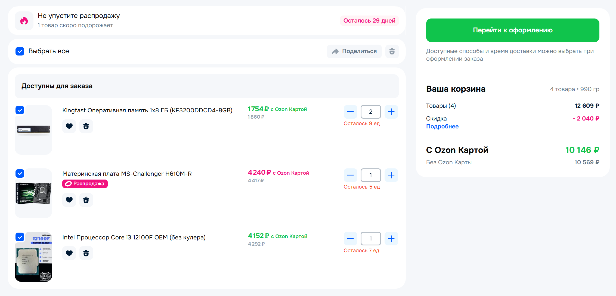The width and height of the screenshot is (616, 296).
Task: Increase Kingfast memory quantity with plus
Action: coord(391,112)
